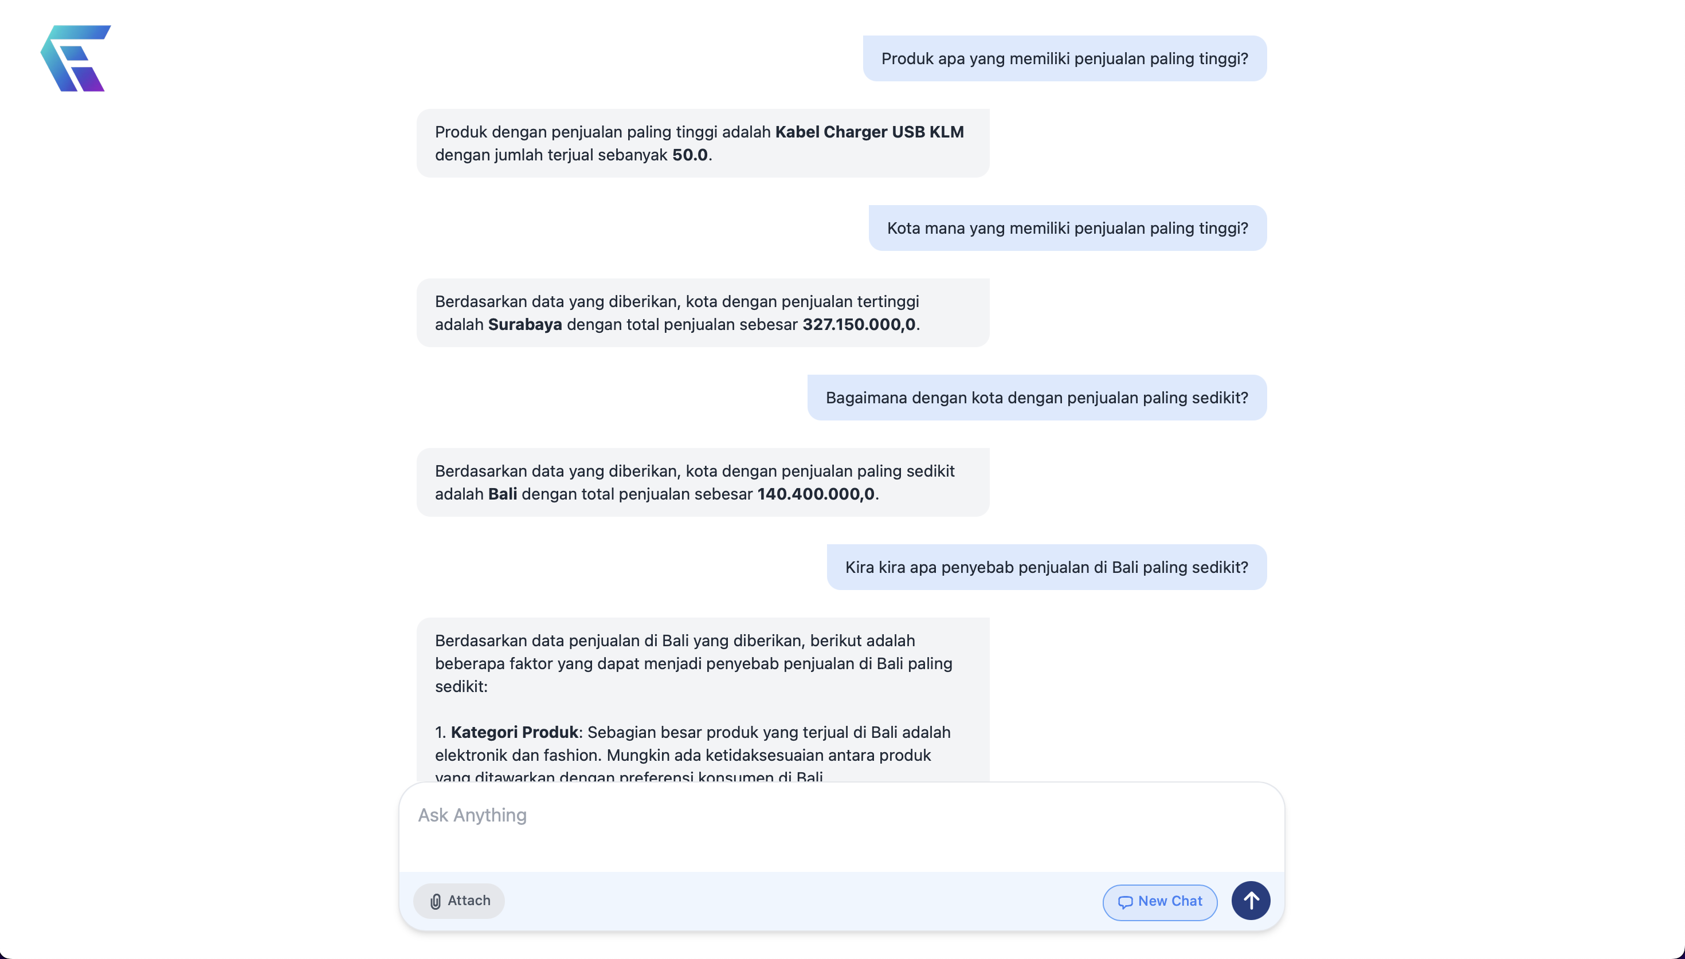
Task: Start a New Chat
Action: tap(1159, 901)
